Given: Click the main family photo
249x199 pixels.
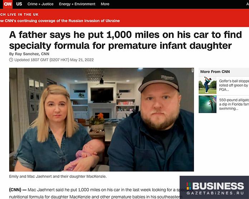Looking at the screenshot, I should pos(102,120).
